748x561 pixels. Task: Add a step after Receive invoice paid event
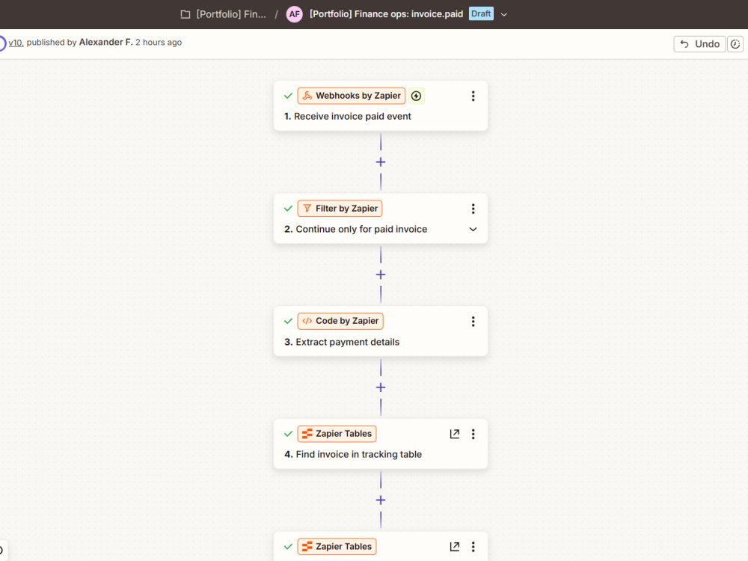pyautogui.click(x=381, y=162)
